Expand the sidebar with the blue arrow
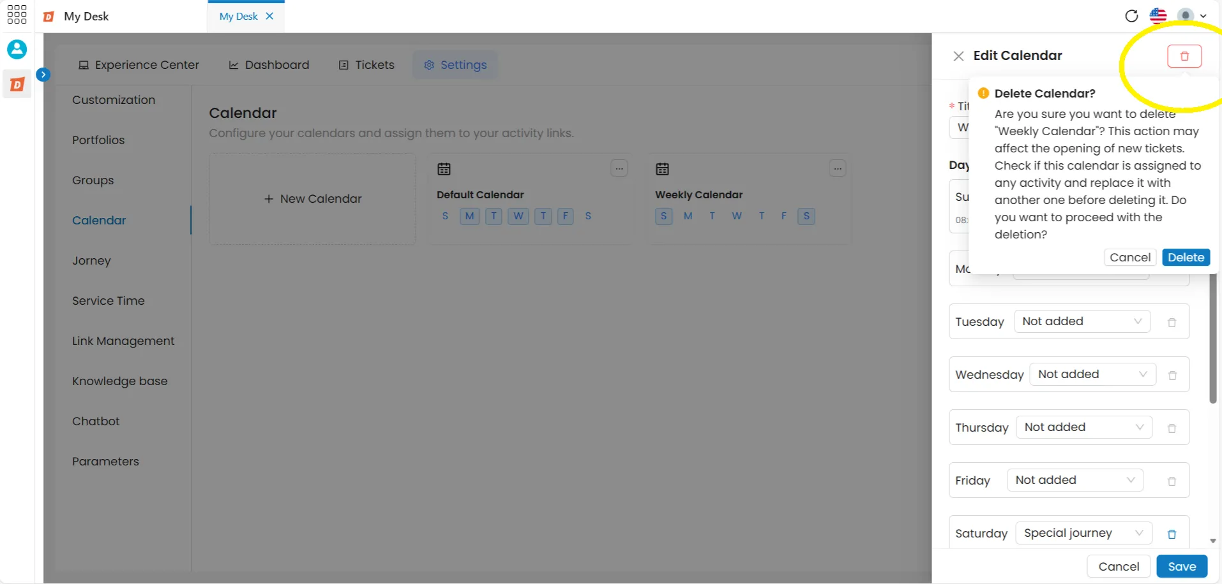 (43, 75)
